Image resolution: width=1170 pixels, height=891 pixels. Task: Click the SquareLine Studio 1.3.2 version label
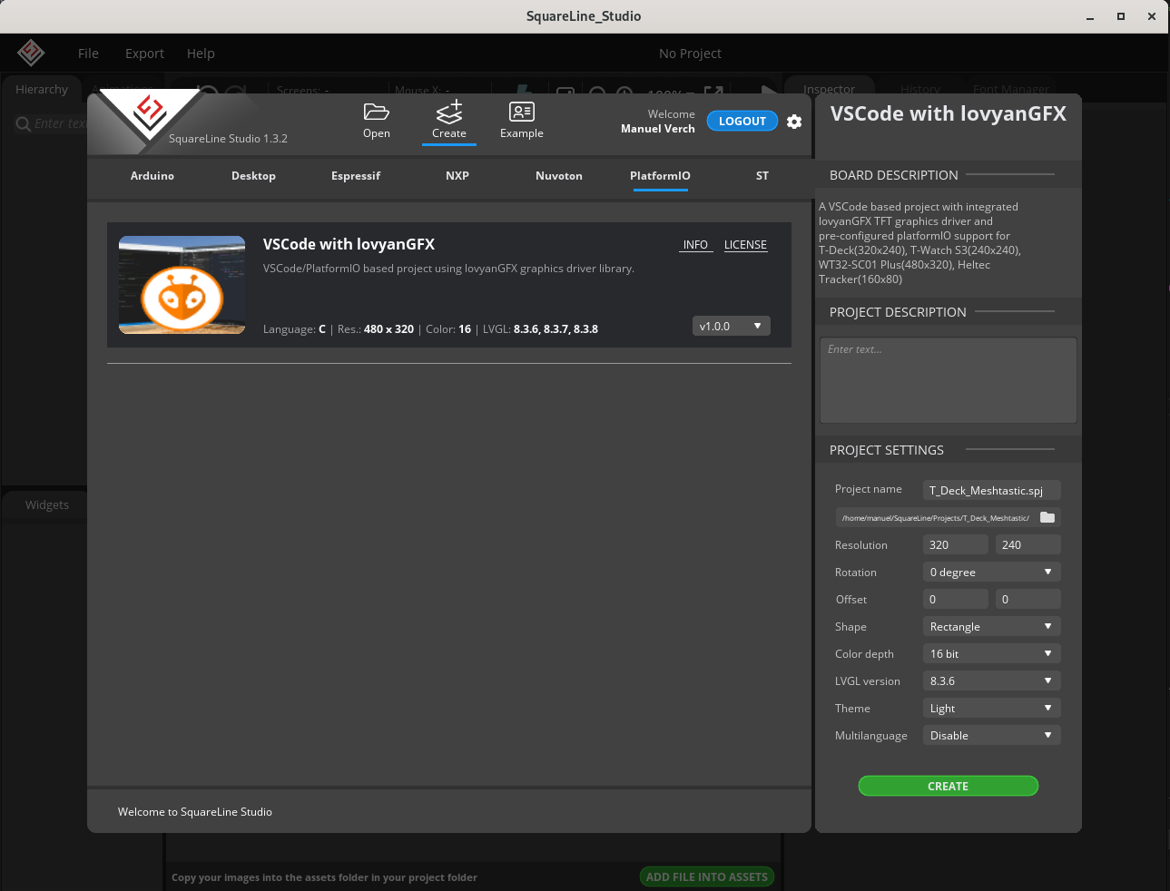point(228,139)
